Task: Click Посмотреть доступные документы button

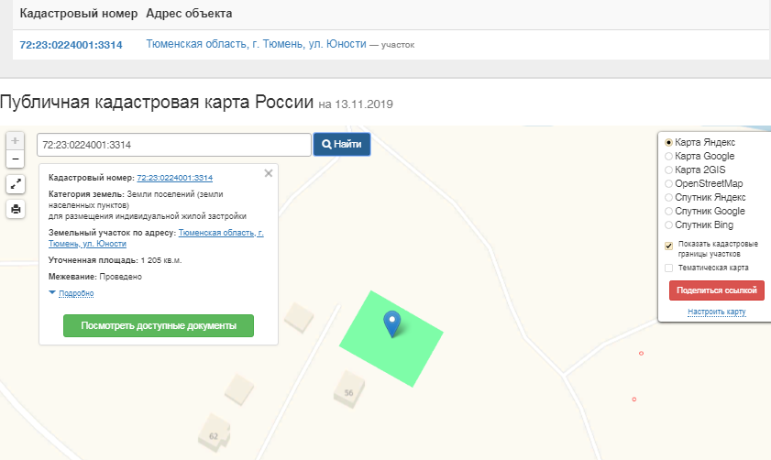Action: [159, 326]
